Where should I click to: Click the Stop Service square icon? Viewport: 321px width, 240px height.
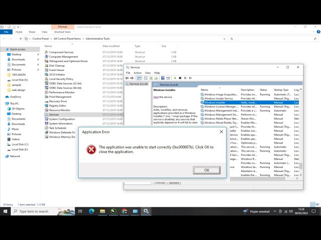coord(180,78)
